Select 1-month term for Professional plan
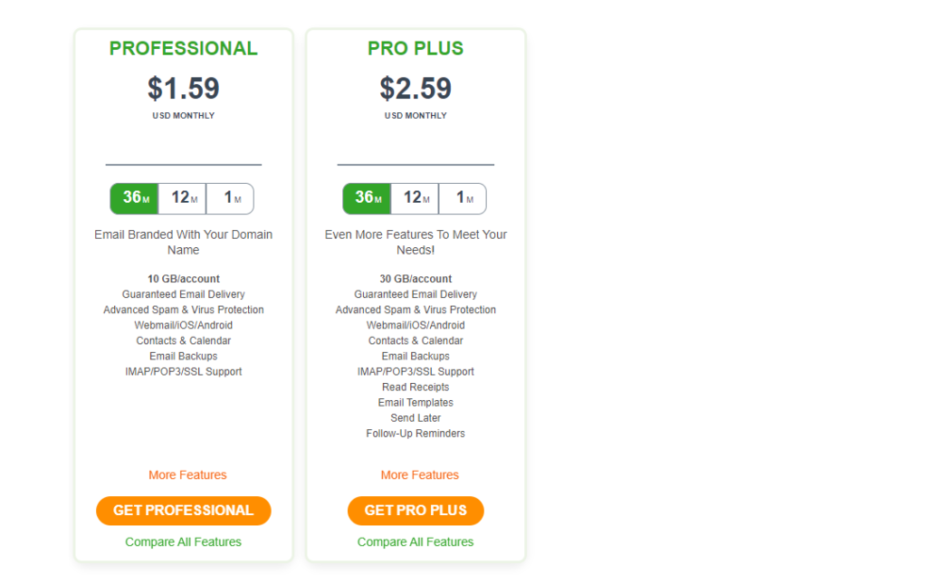Viewport: 927px width, 583px height. pos(230,198)
